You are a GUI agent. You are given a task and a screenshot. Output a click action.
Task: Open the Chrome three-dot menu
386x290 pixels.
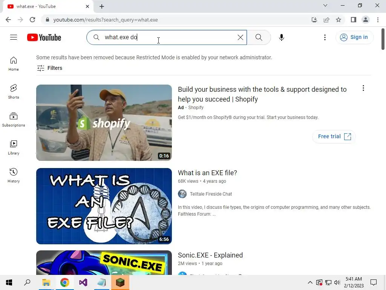378,20
